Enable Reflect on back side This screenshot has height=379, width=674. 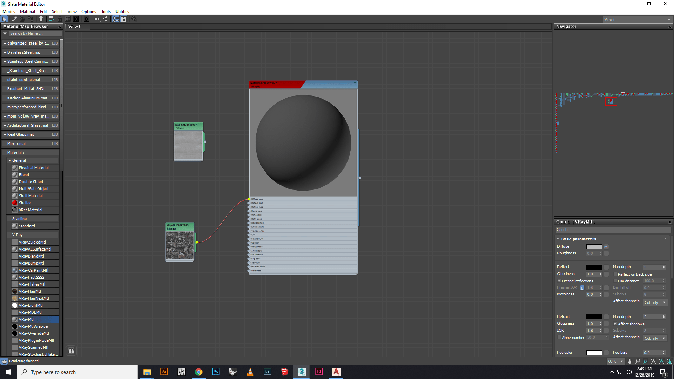tap(615, 274)
